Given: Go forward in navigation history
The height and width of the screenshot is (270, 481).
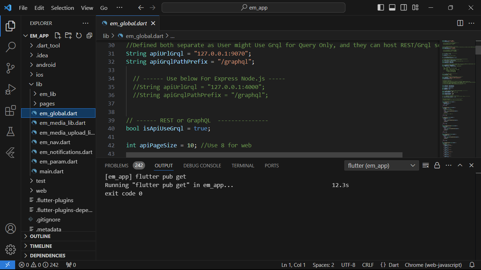Looking at the screenshot, I should pyautogui.click(x=152, y=8).
